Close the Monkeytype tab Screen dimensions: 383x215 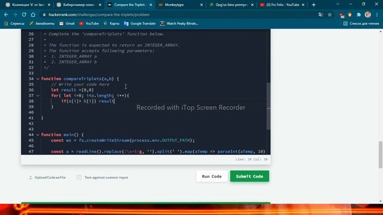(x=202, y=5)
